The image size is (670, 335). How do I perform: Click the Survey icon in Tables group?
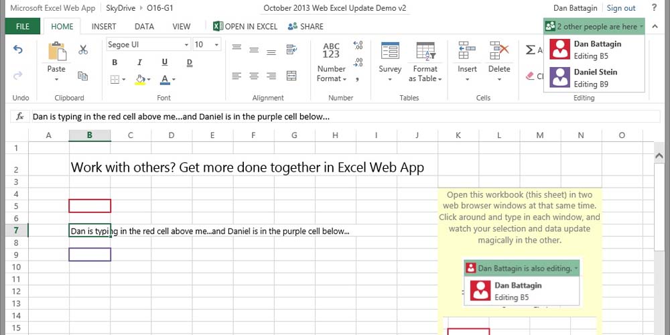click(390, 51)
